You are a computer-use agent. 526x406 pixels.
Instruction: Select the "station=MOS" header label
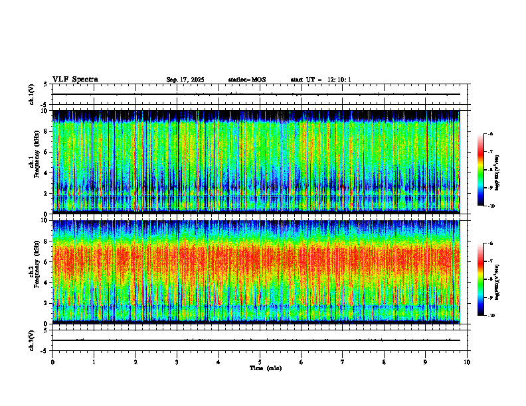[x=247, y=80]
